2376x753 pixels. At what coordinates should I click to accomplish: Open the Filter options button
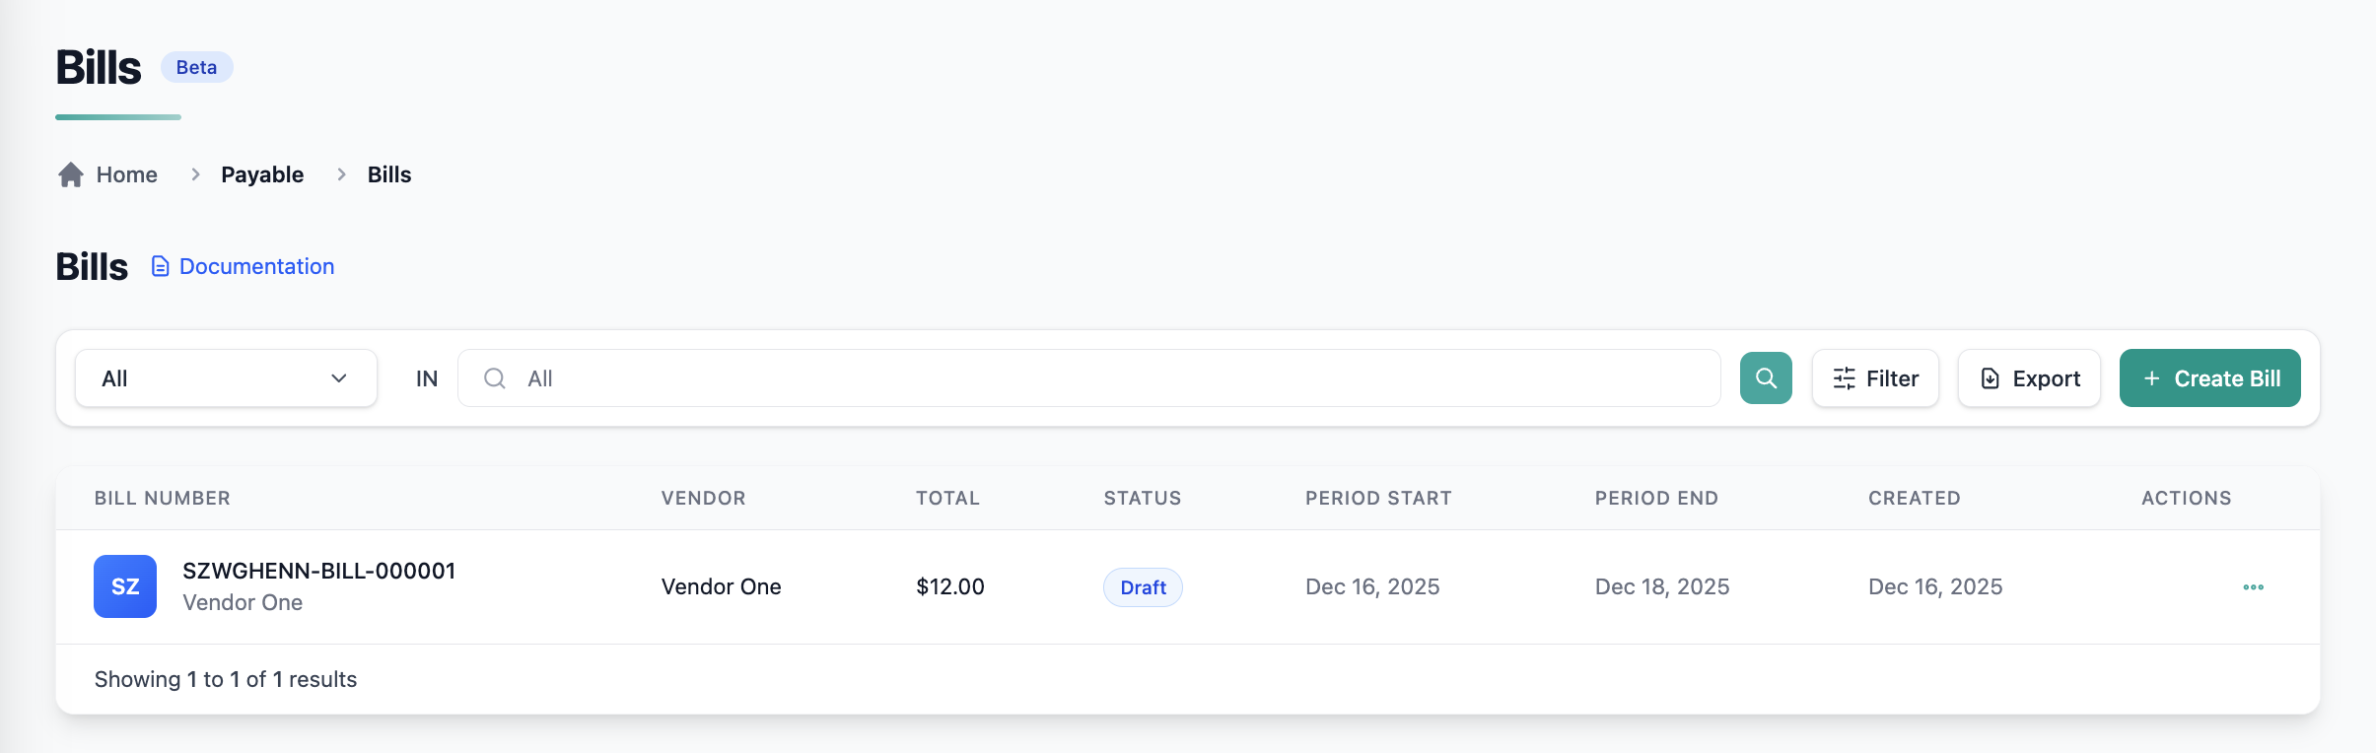pyautogui.click(x=1875, y=378)
